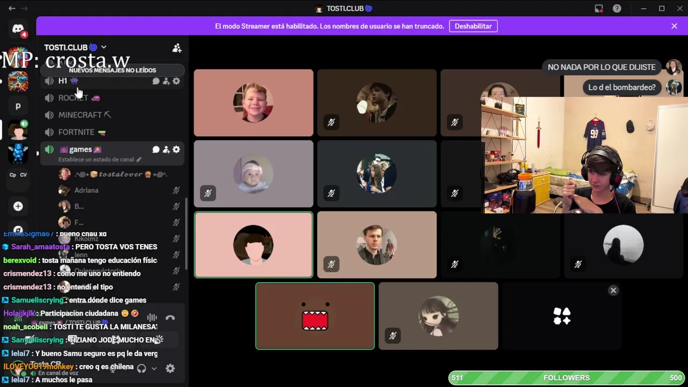Open the Minecraft-themed server in sidebar
Viewport: 688px width, 387px height.
[18, 81]
